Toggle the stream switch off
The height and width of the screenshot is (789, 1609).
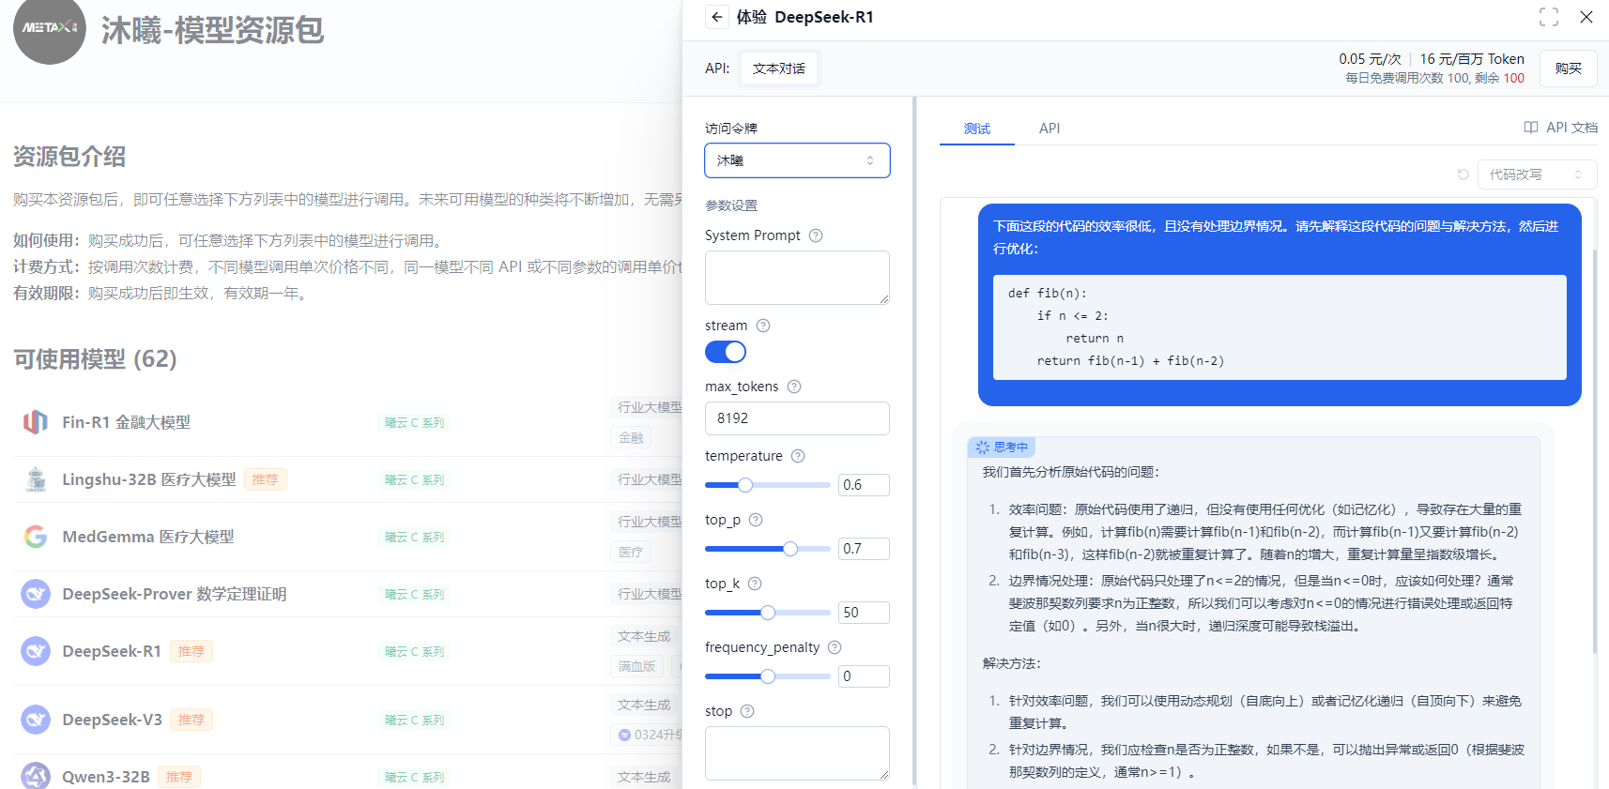[x=726, y=352]
